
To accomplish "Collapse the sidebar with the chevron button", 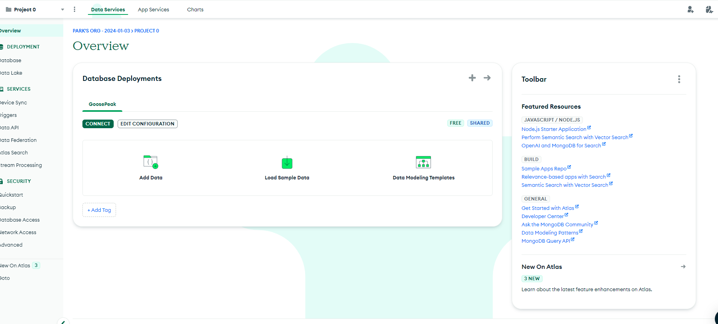I will pos(63,322).
